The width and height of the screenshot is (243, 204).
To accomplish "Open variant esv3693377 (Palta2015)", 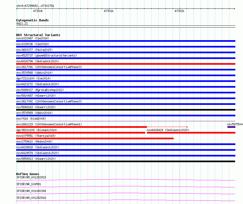I will [x=34, y=50].
